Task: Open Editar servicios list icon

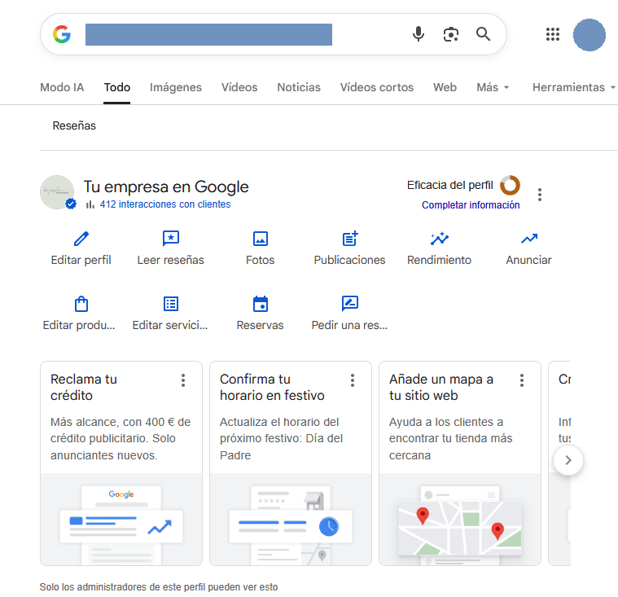Action: click(x=171, y=304)
